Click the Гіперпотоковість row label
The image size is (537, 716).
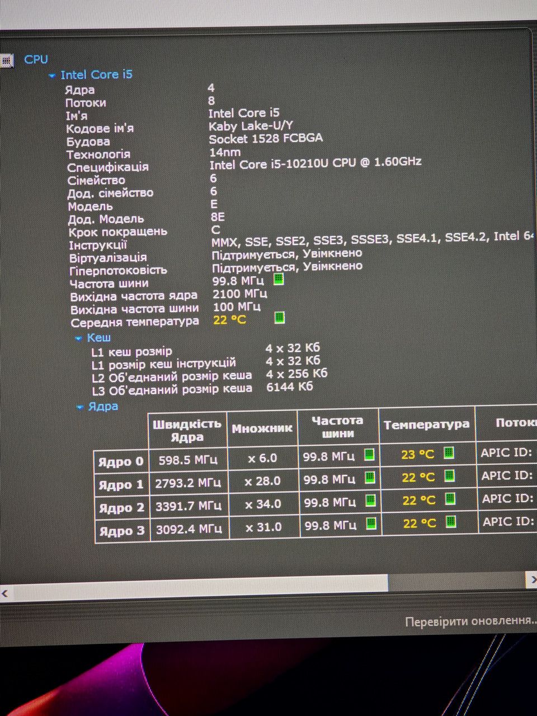[x=118, y=271]
